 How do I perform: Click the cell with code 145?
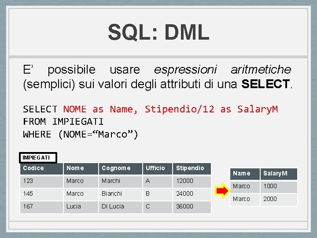click(41, 194)
